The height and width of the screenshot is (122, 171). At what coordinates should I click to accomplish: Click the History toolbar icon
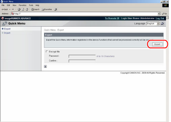pyautogui.click(x=55, y=9)
